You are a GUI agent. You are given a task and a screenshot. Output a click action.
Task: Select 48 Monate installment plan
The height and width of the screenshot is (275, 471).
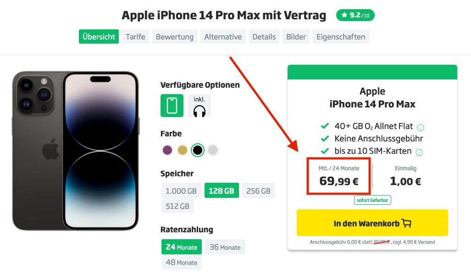tap(182, 262)
